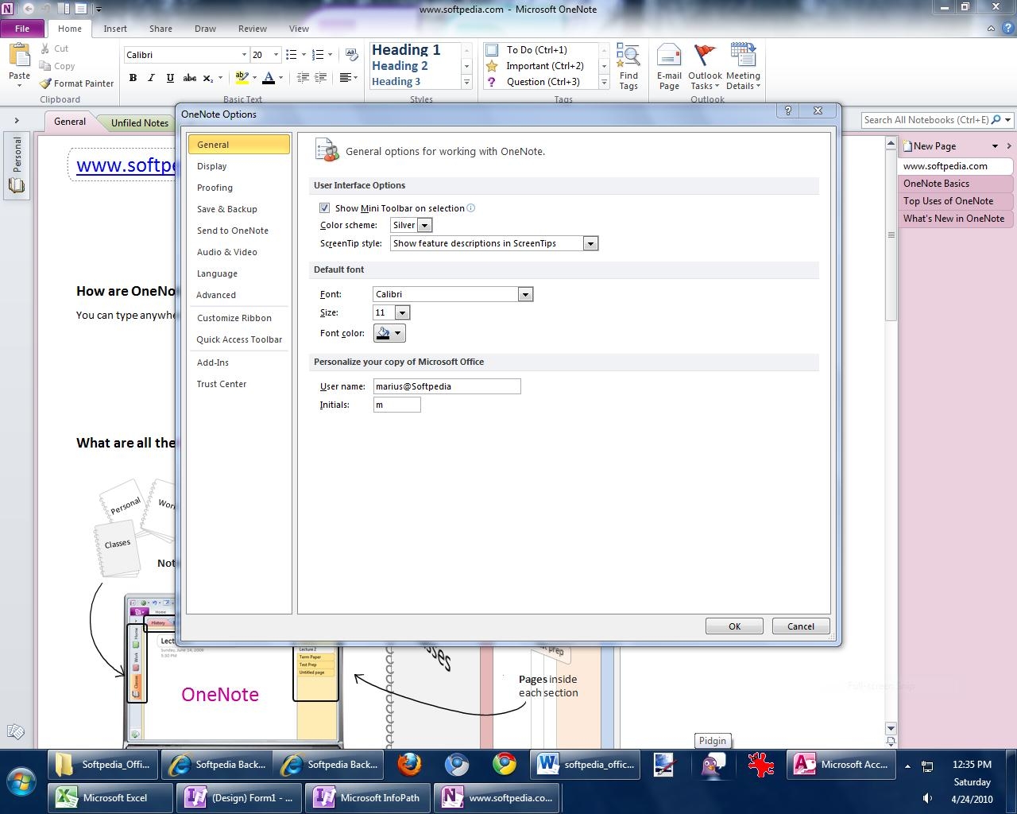Open the default Font dropdown
This screenshot has height=814, width=1017.
(524, 295)
